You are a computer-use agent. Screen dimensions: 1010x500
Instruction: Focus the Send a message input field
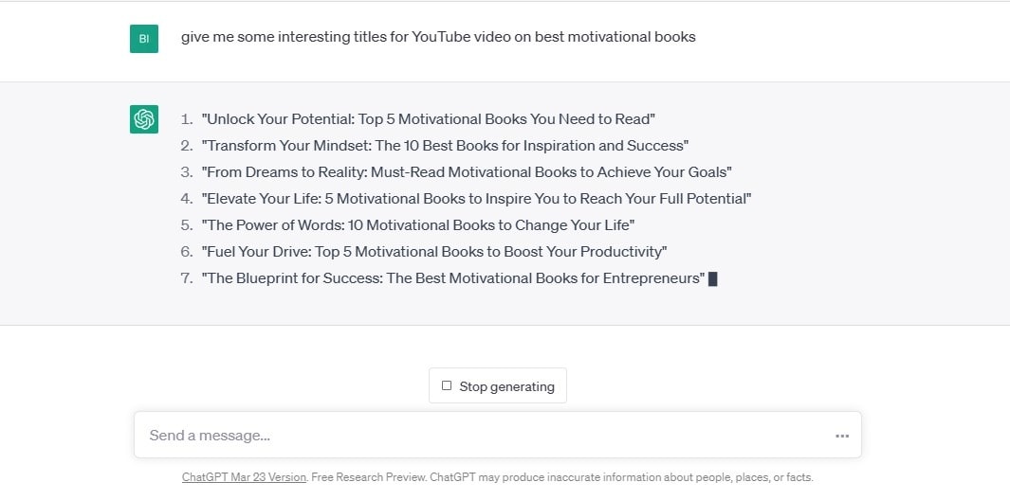point(484,436)
